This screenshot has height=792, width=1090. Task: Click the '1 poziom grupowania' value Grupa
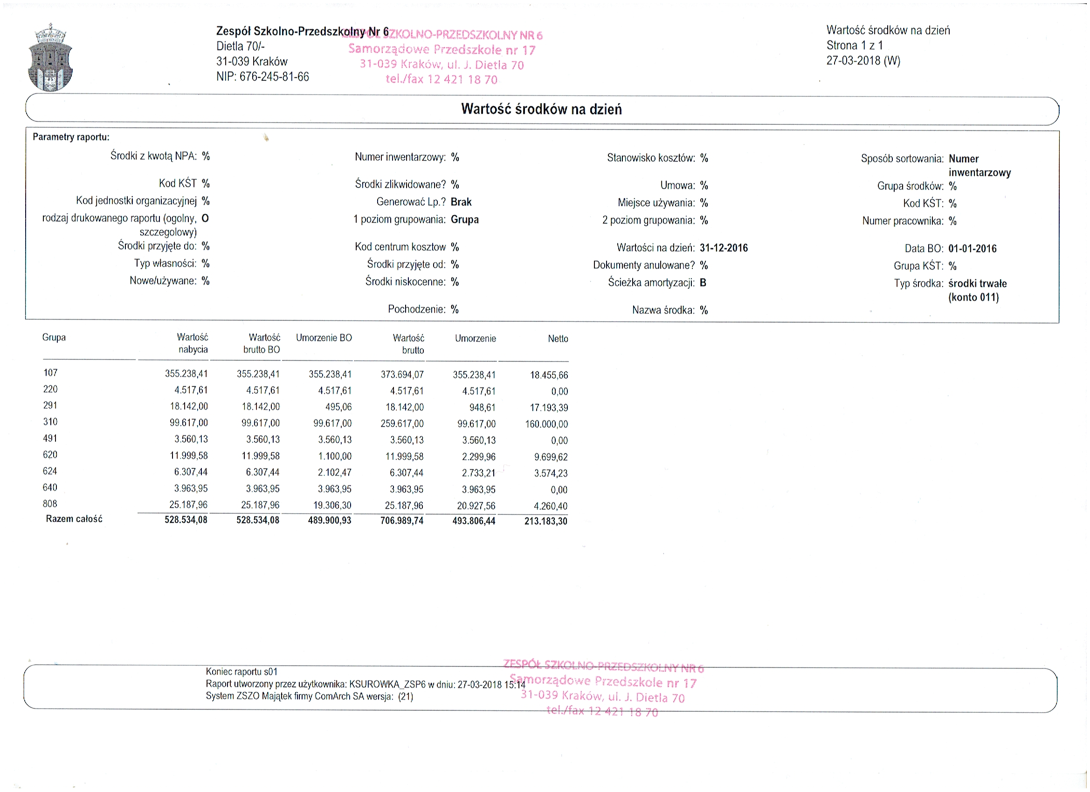(464, 219)
